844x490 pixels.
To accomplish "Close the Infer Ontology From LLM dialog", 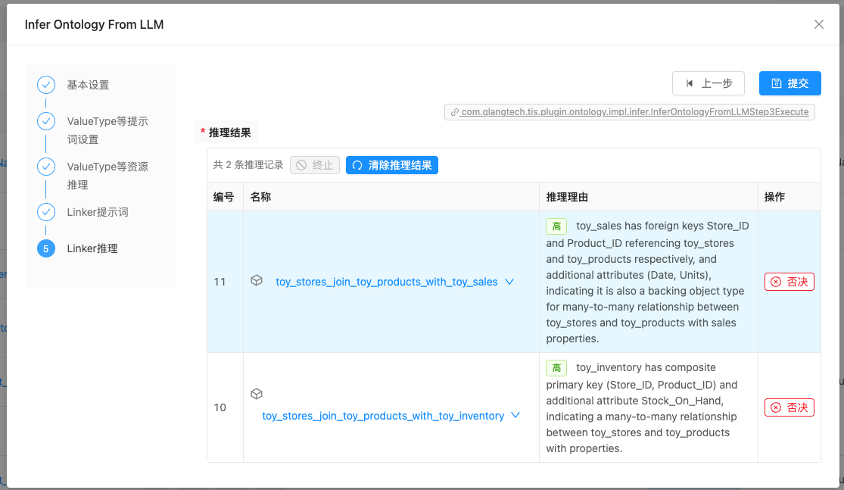I will [819, 24].
